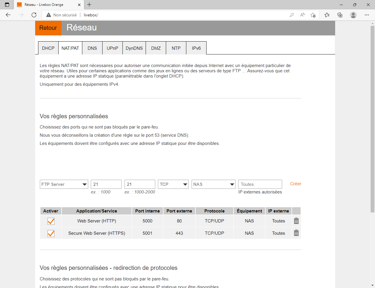This screenshot has height=288, width=375.
Task: Select the IPv6 tab
Action: click(x=196, y=48)
